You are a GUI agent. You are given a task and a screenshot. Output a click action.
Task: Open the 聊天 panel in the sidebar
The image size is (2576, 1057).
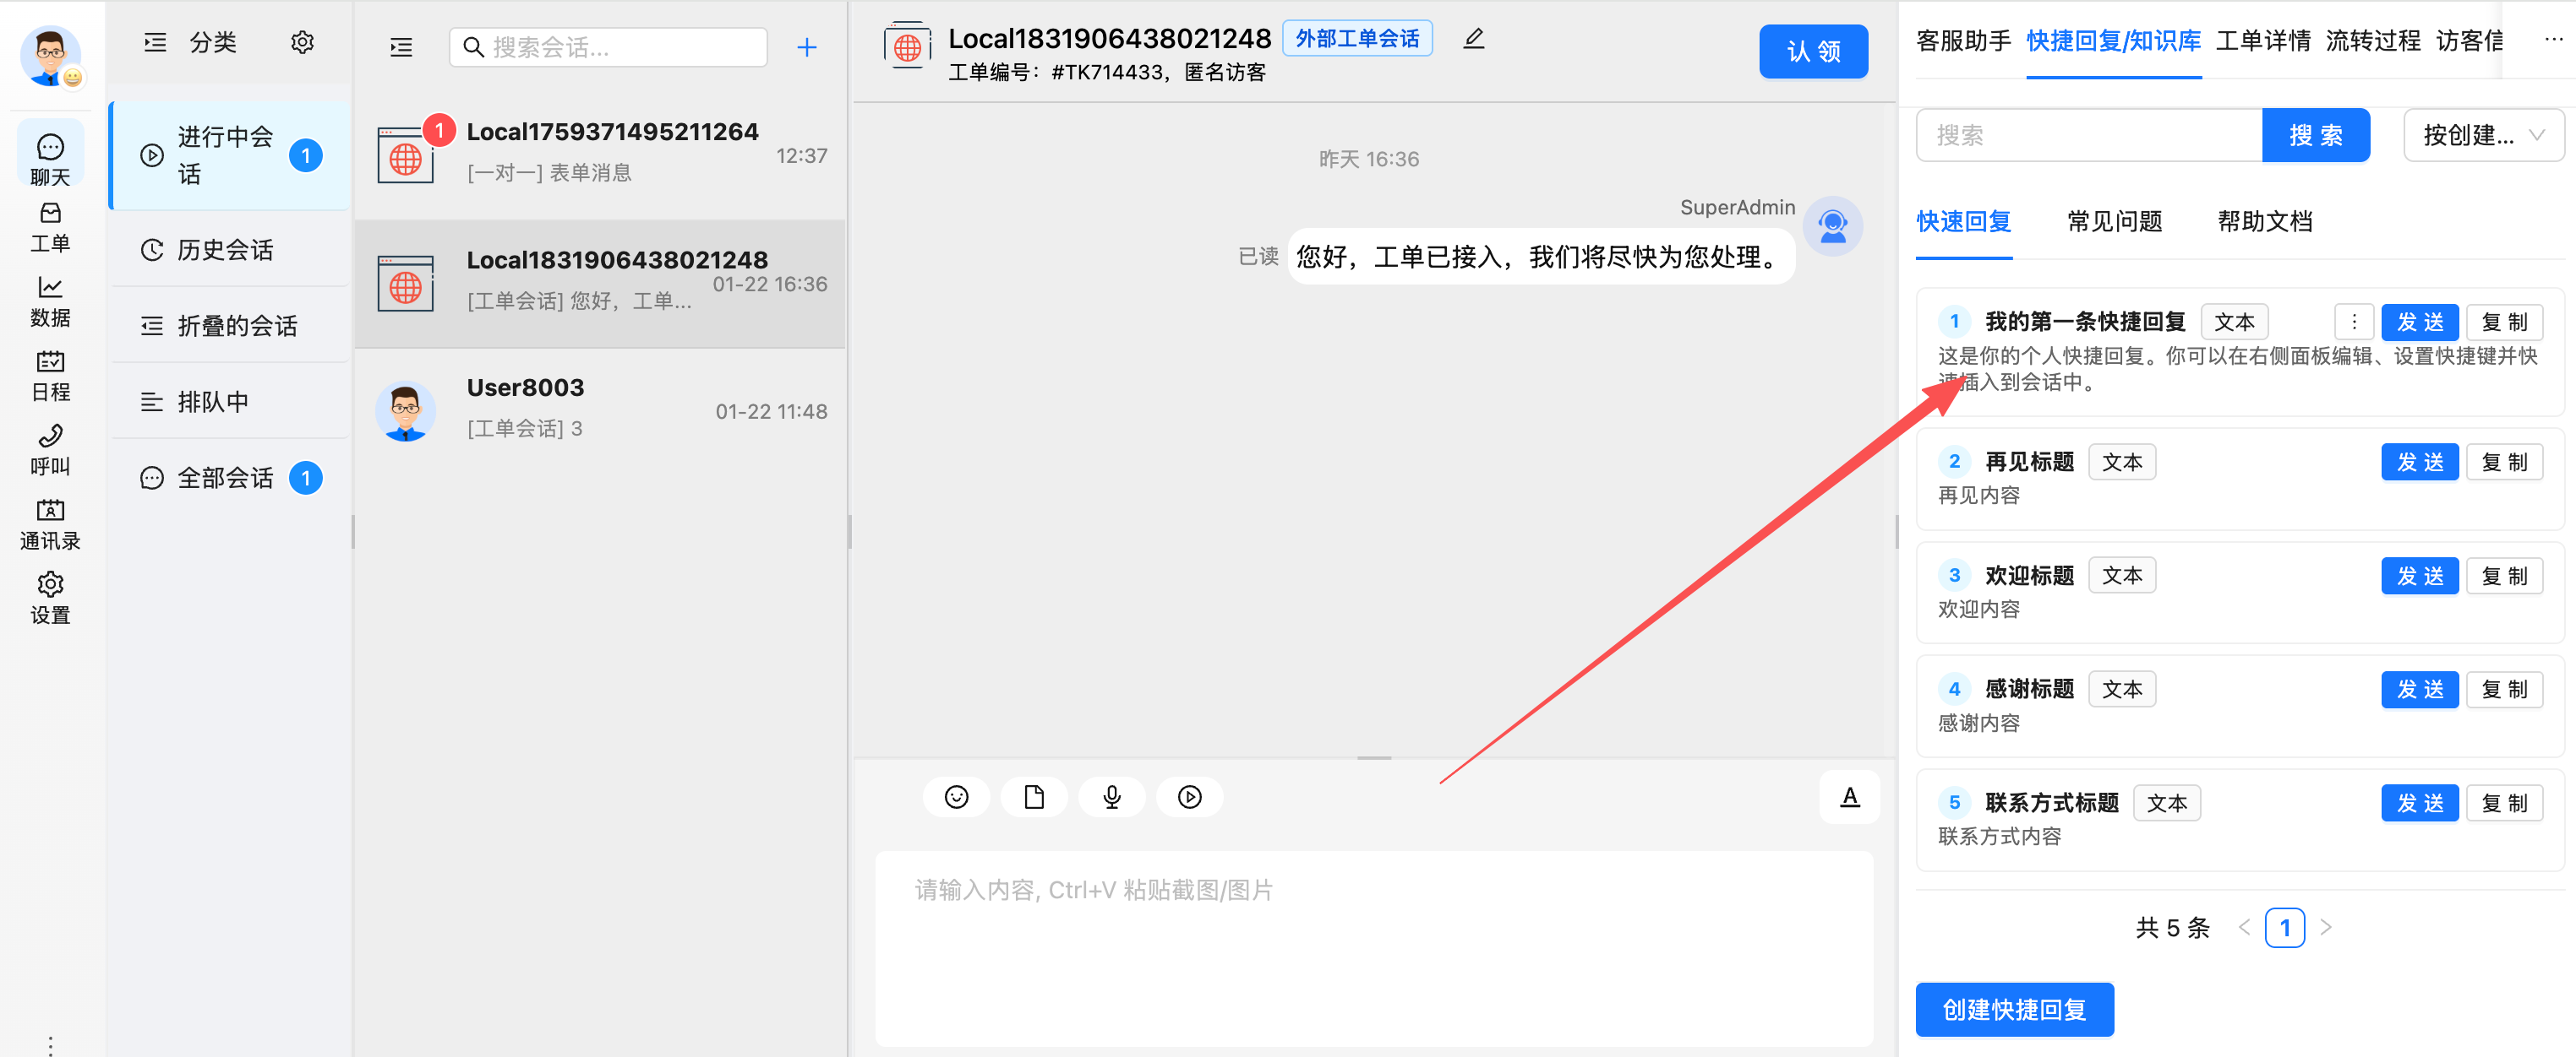click(49, 153)
